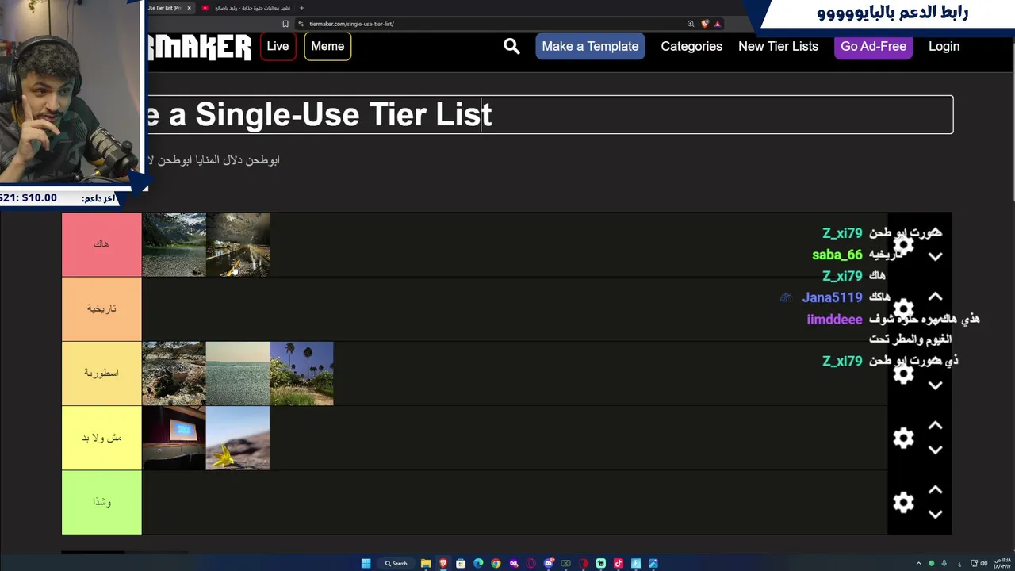Open the TierMaker search icon

[x=511, y=46]
